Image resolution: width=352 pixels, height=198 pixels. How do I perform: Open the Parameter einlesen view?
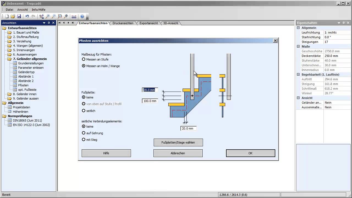tap(31, 68)
